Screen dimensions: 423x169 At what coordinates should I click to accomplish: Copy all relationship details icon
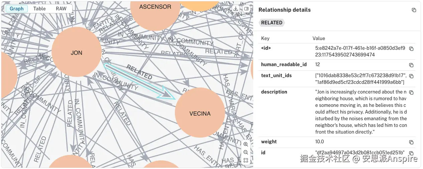click(414, 10)
